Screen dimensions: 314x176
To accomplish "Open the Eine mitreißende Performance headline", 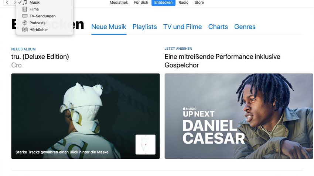I will point(222,61).
